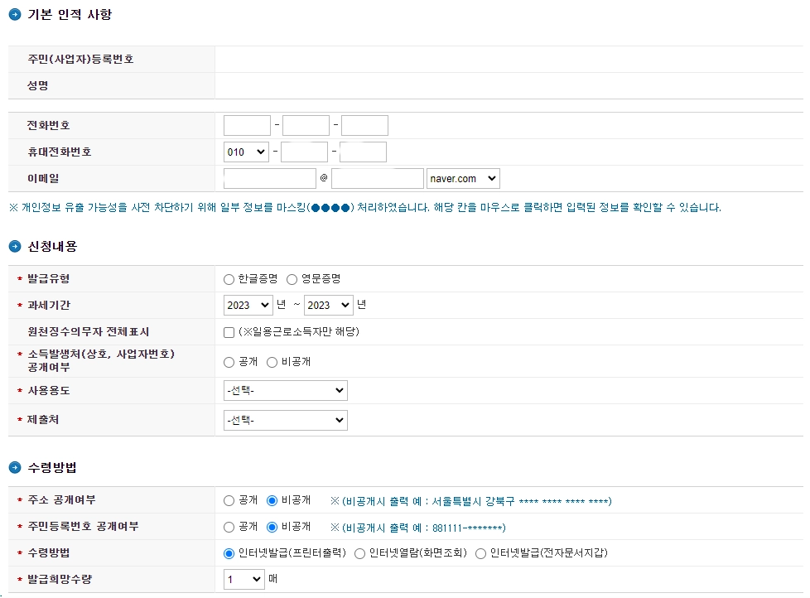Viewport: 810px width, 598px height.
Task: Click the email ID input field
Action: 269,178
